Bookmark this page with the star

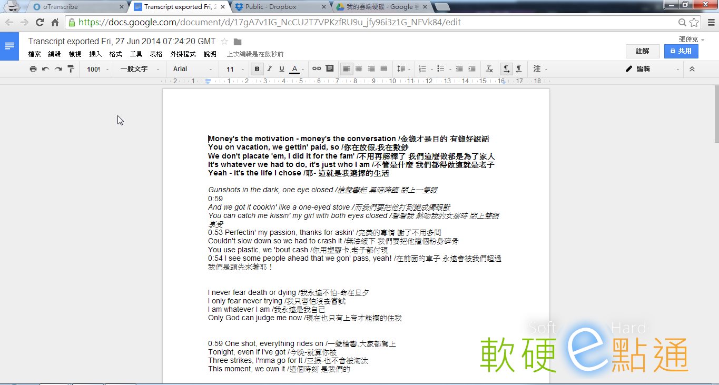694,23
